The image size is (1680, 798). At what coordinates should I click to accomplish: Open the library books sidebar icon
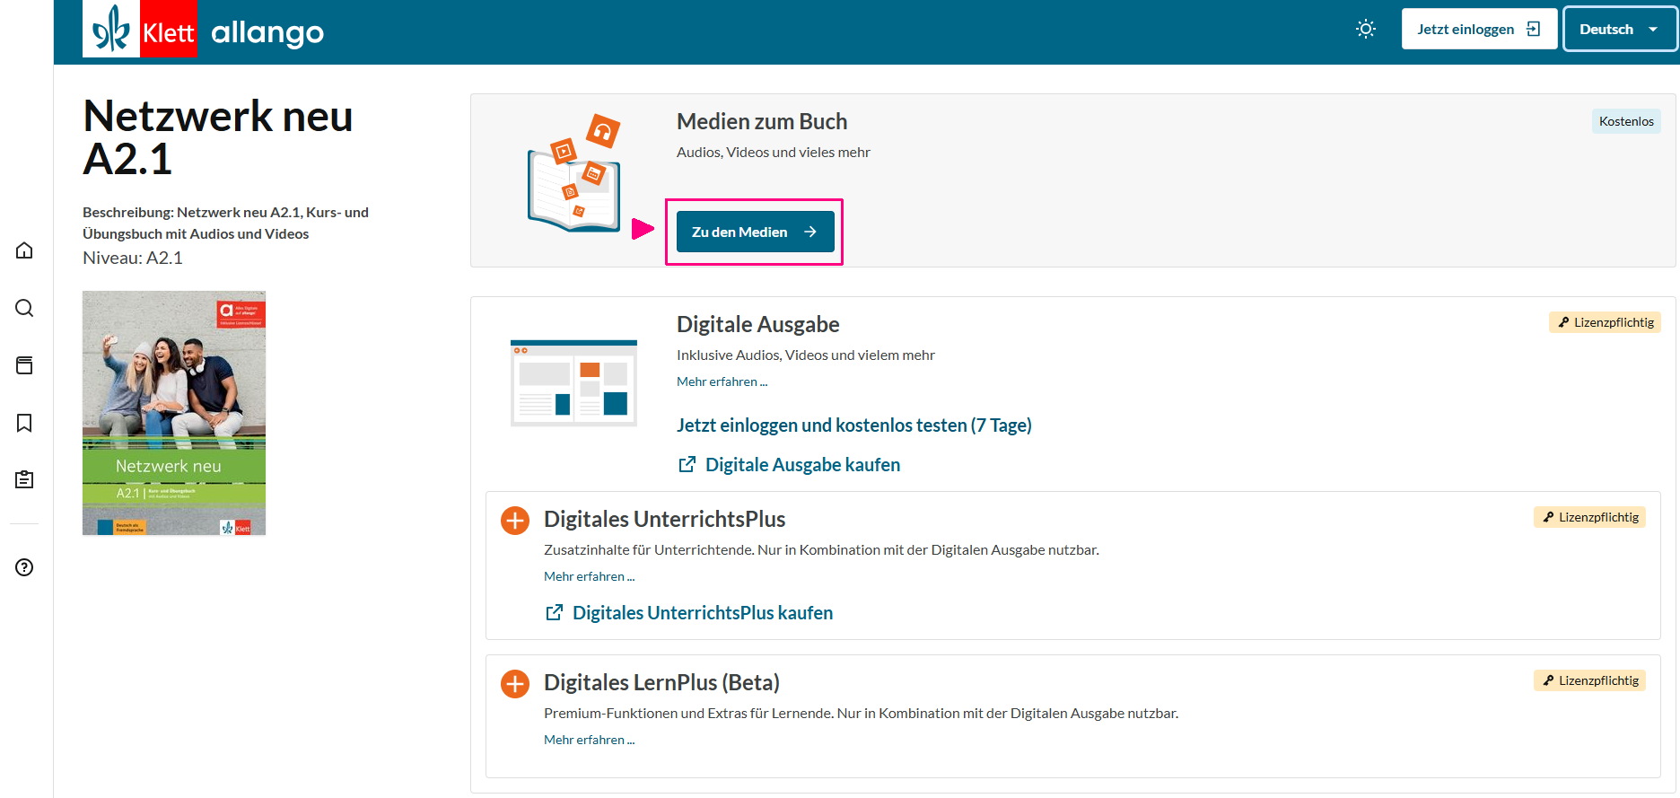pos(24,365)
